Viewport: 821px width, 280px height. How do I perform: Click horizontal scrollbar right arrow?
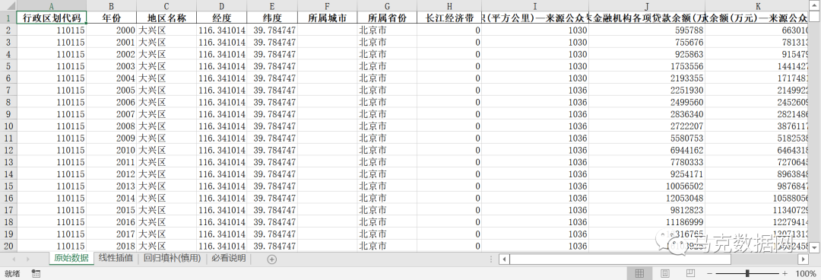804,259
